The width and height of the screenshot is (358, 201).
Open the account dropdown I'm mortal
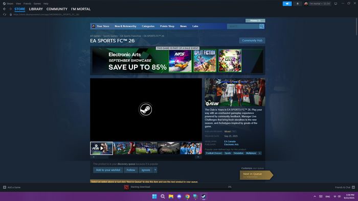(317, 4)
